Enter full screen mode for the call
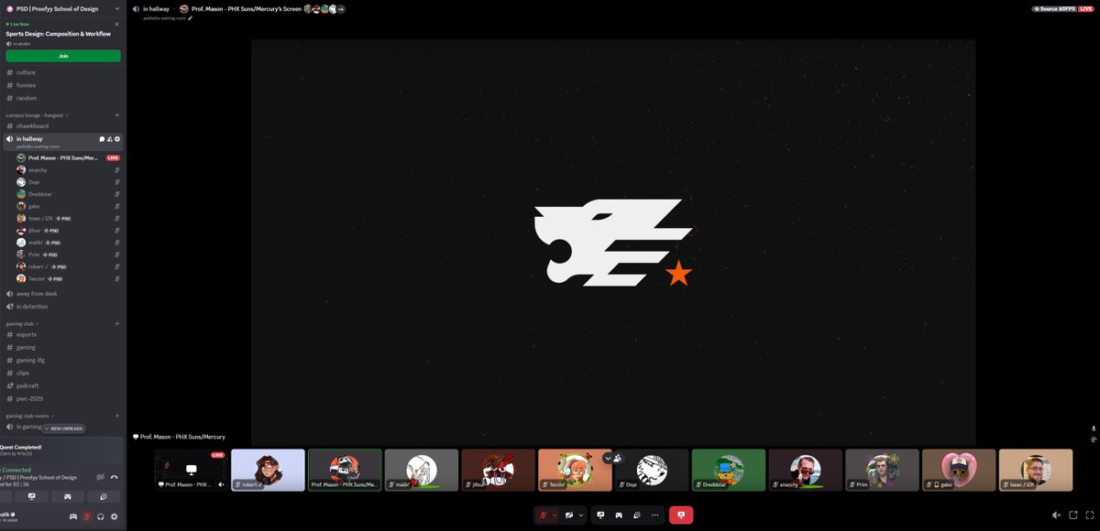Screen dimensions: 1100x531 pyautogui.click(x=1090, y=515)
